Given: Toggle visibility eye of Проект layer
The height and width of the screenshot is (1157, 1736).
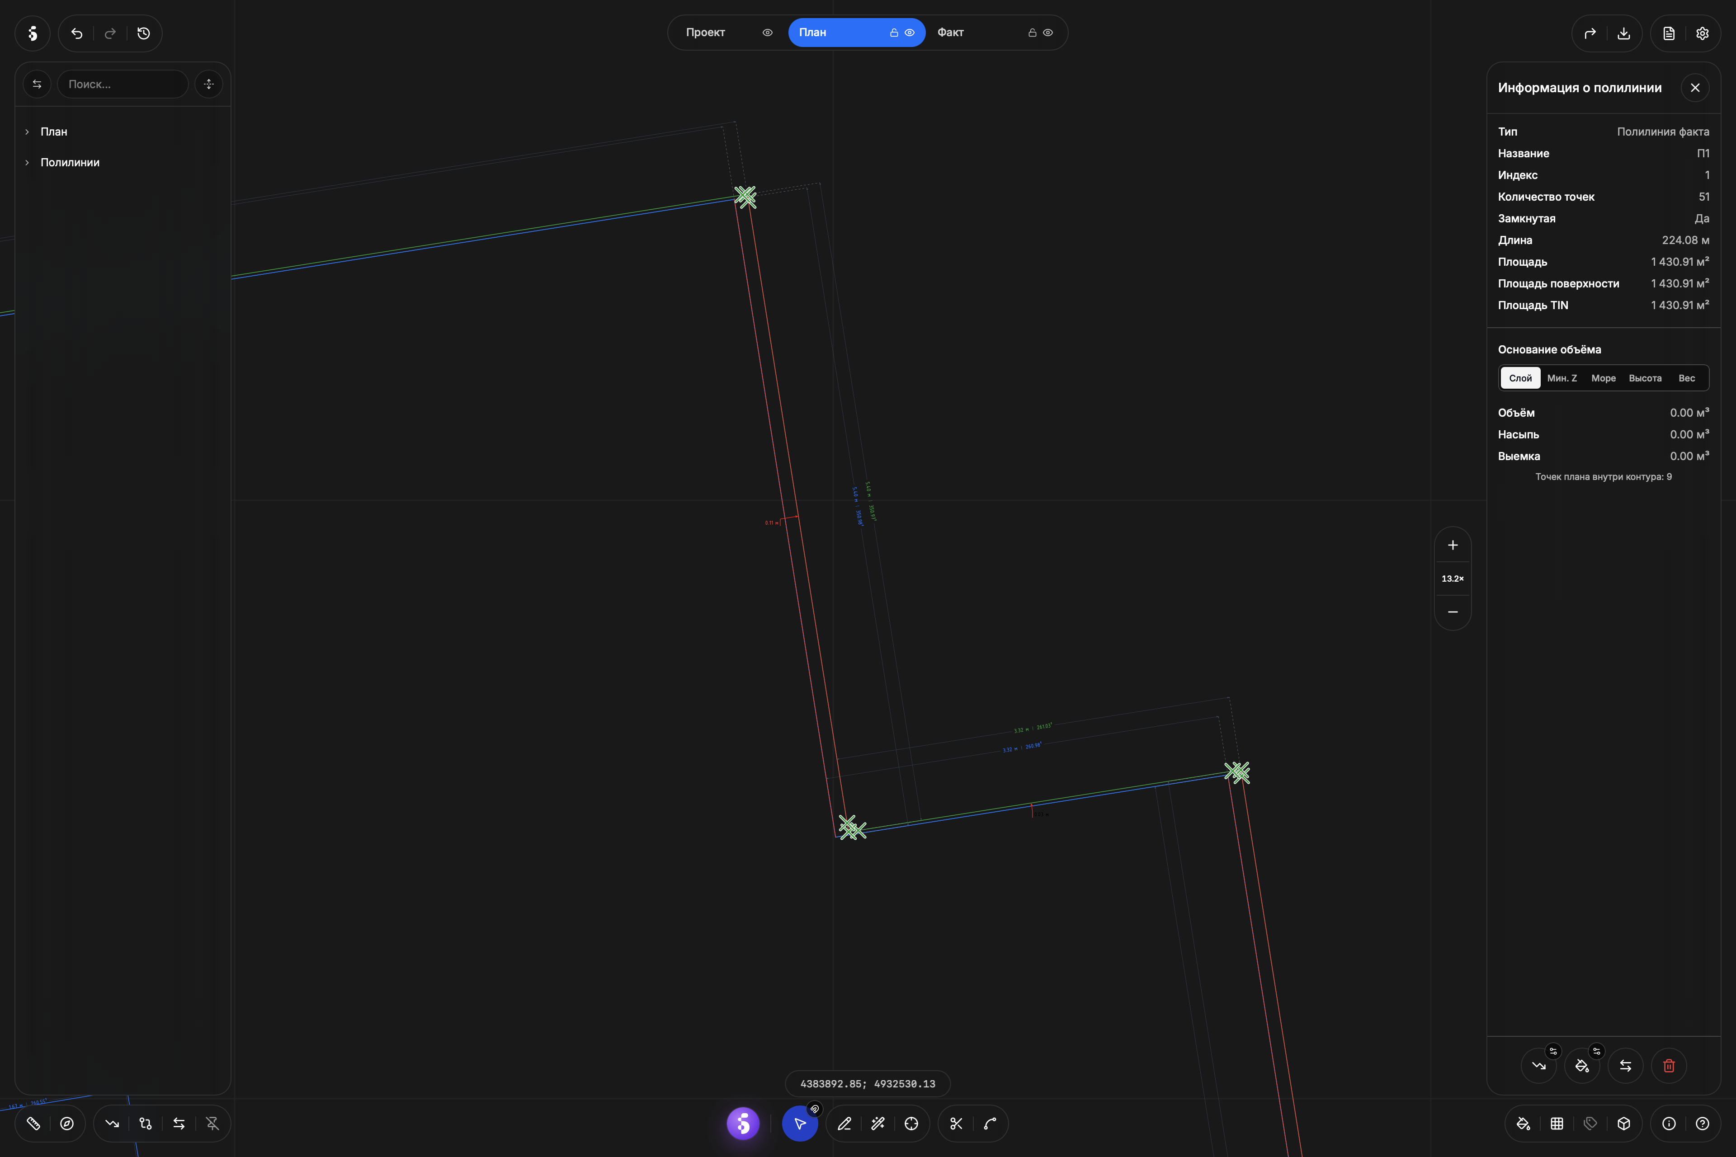Looking at the screenshot, I should [768, 33].
